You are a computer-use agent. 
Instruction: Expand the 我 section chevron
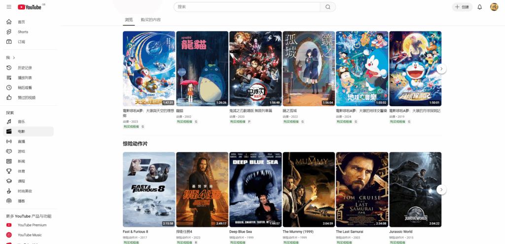[14, 58]
